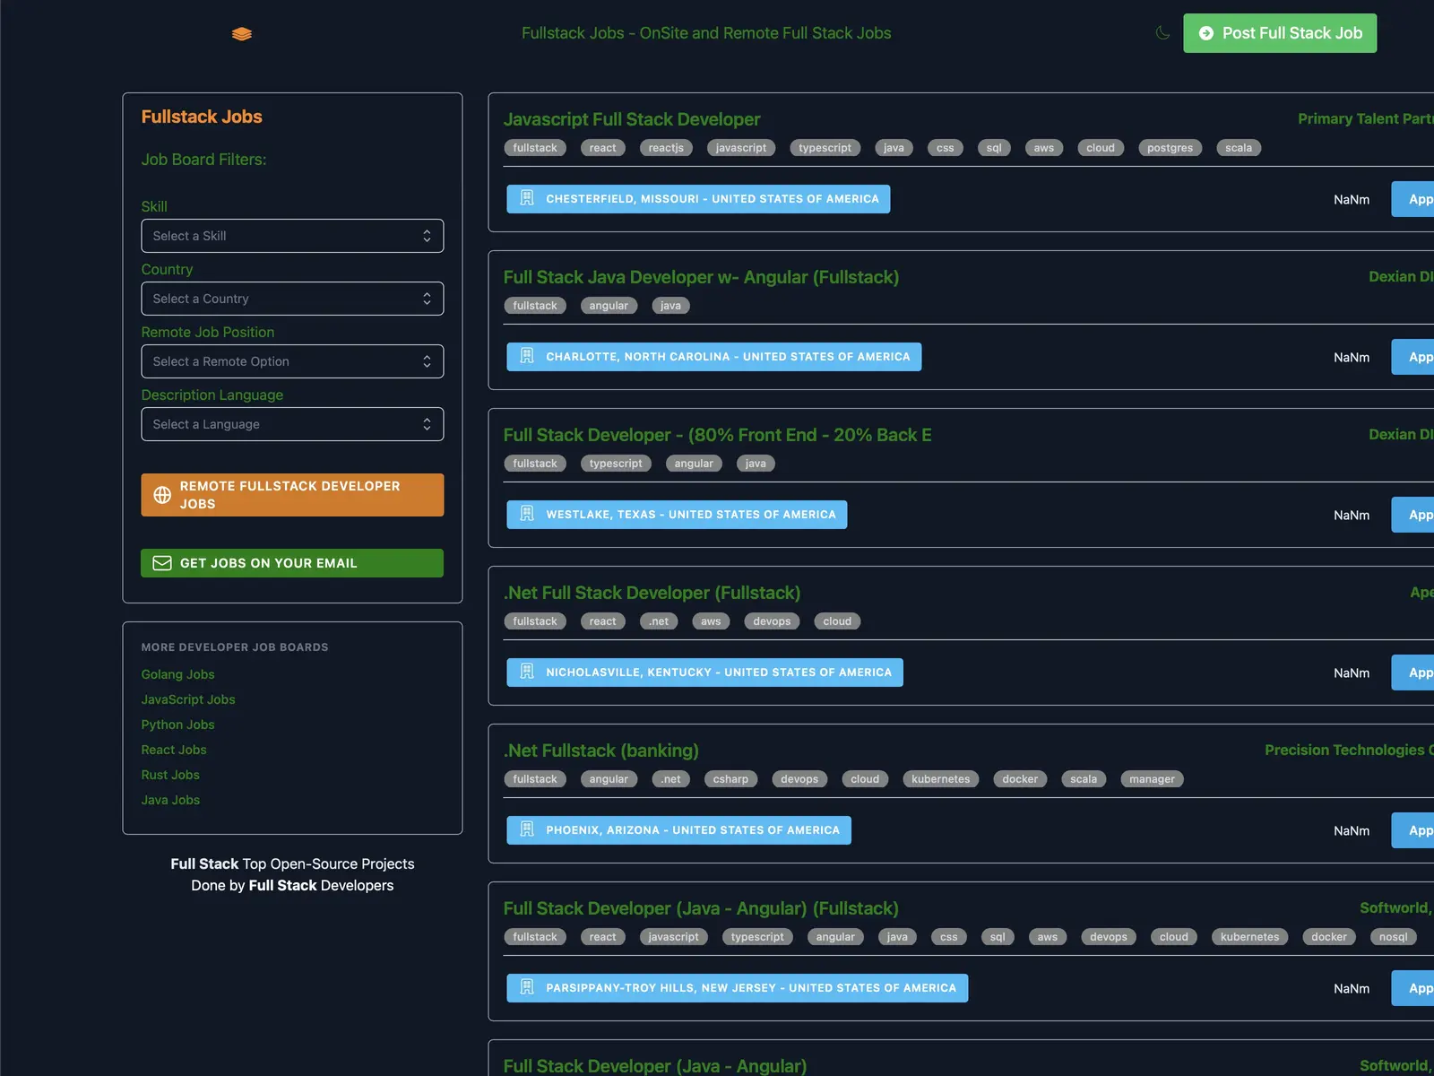Image resolution: width=1434 pixels, height=1076 pixels.
Task: Open Full Stack Java Developer w- Angular job
Action: coord(701,277)
